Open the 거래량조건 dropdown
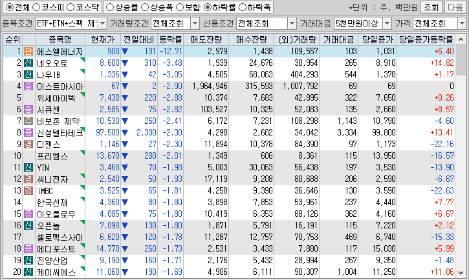469x280 pixels. [x=195, y=23]
